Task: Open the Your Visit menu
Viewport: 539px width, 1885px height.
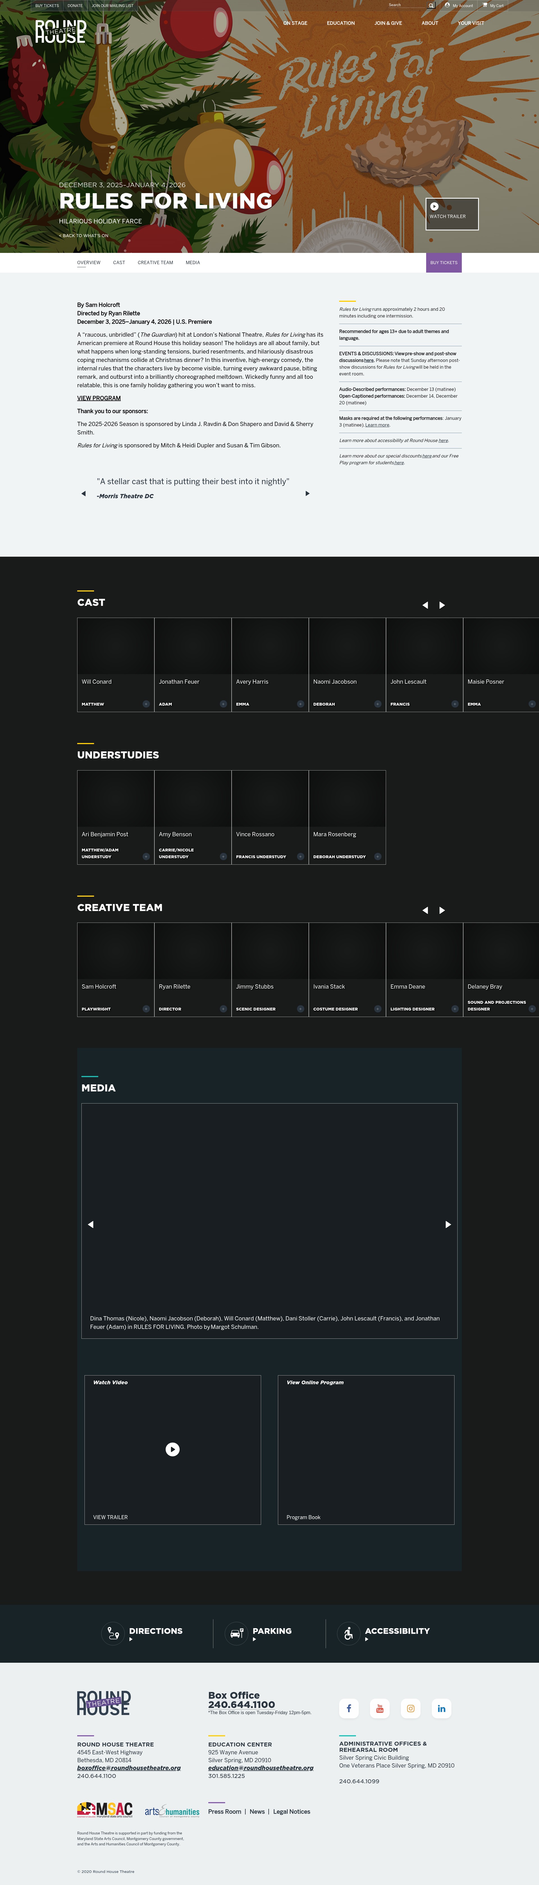Action: click(471, 23)
